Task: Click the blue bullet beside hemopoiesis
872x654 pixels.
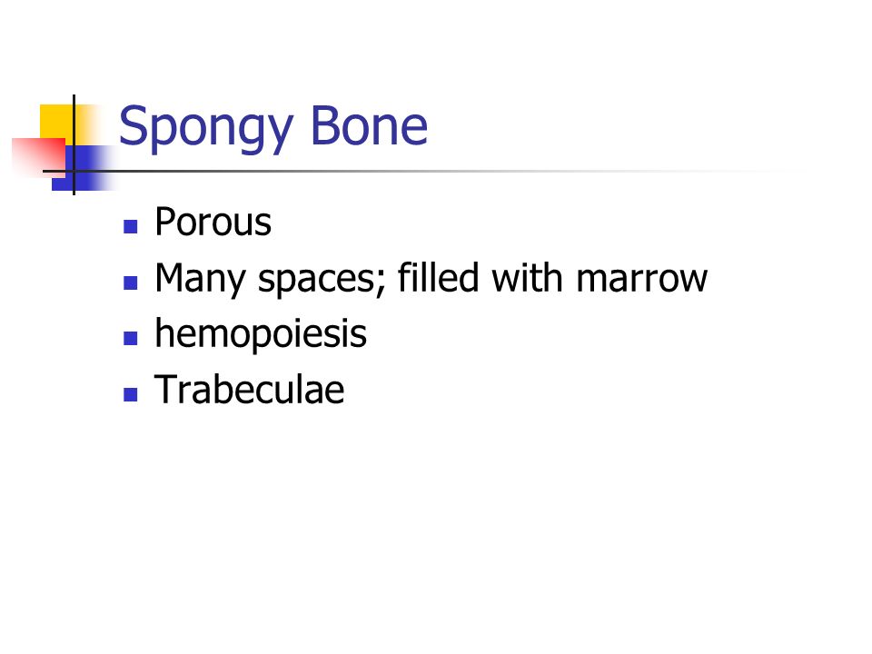Action: coord(131,339)
